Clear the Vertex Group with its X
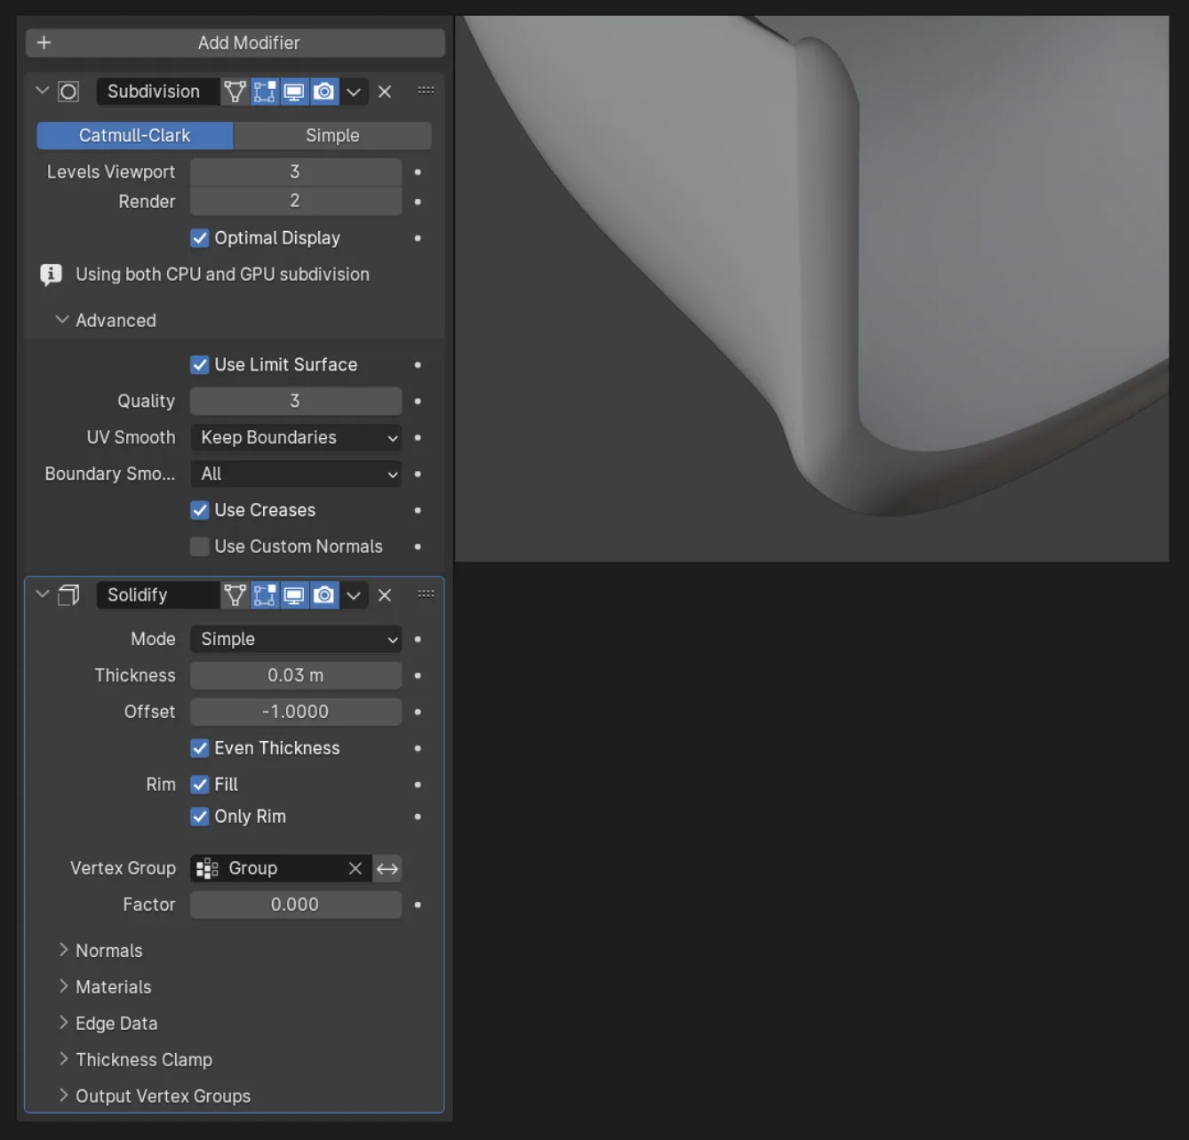The image size is (1189, 1140). click(355, 868)
